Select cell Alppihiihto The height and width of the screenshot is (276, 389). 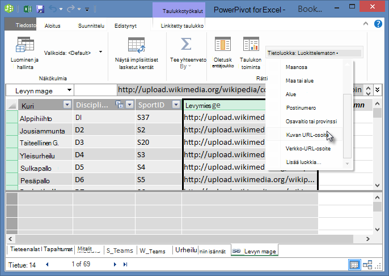click(x=45, y=118)
